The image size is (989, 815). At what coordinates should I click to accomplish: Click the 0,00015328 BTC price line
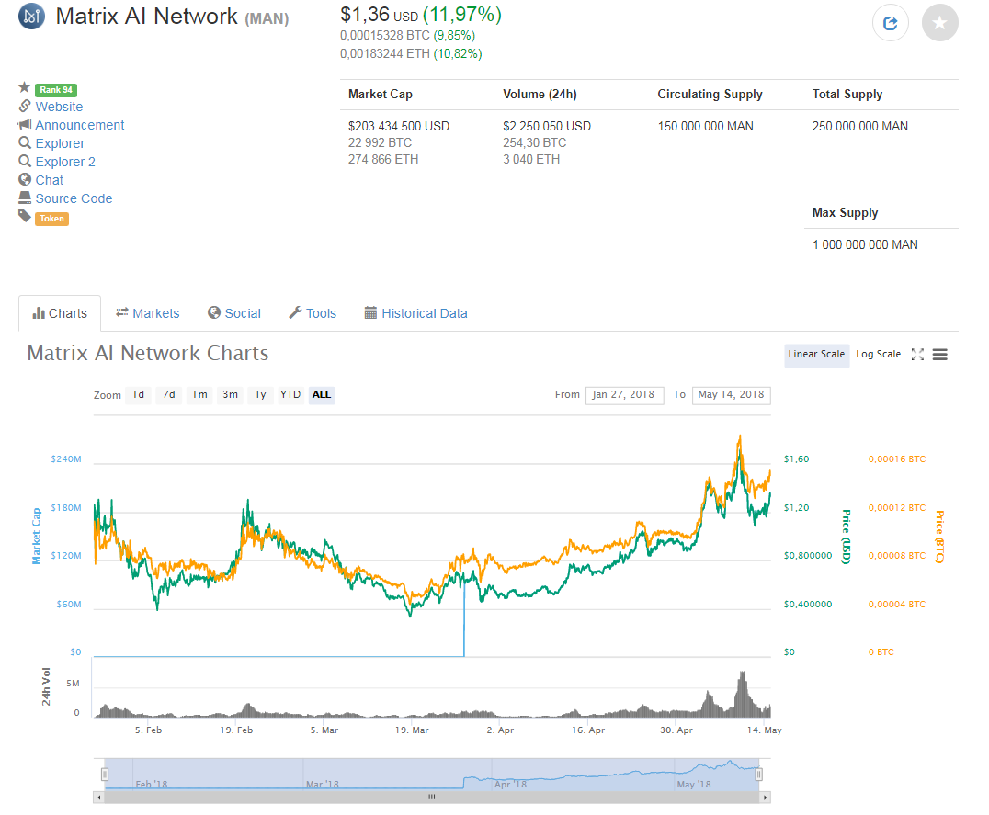tap(407, 35)
